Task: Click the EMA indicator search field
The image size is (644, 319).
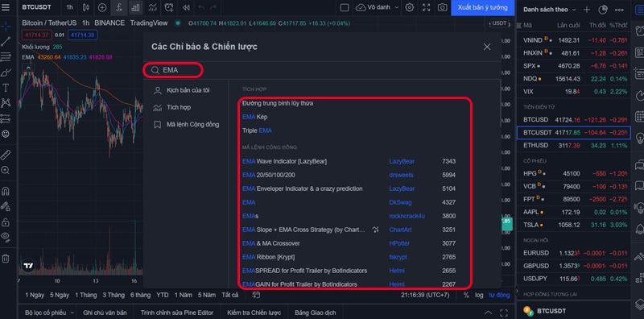Action: tap(173, 70)
